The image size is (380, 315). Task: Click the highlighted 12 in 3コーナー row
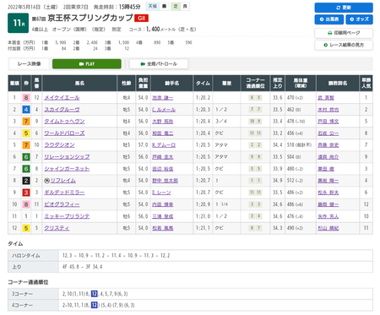[95, 294]
